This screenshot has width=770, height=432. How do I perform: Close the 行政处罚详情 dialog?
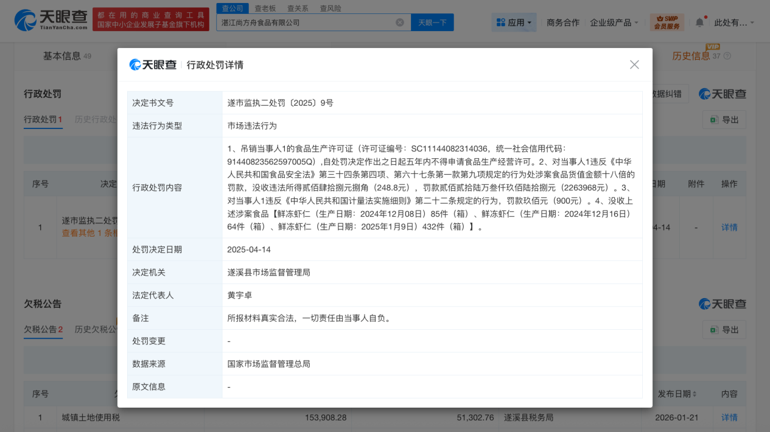[x=634, y=64]
